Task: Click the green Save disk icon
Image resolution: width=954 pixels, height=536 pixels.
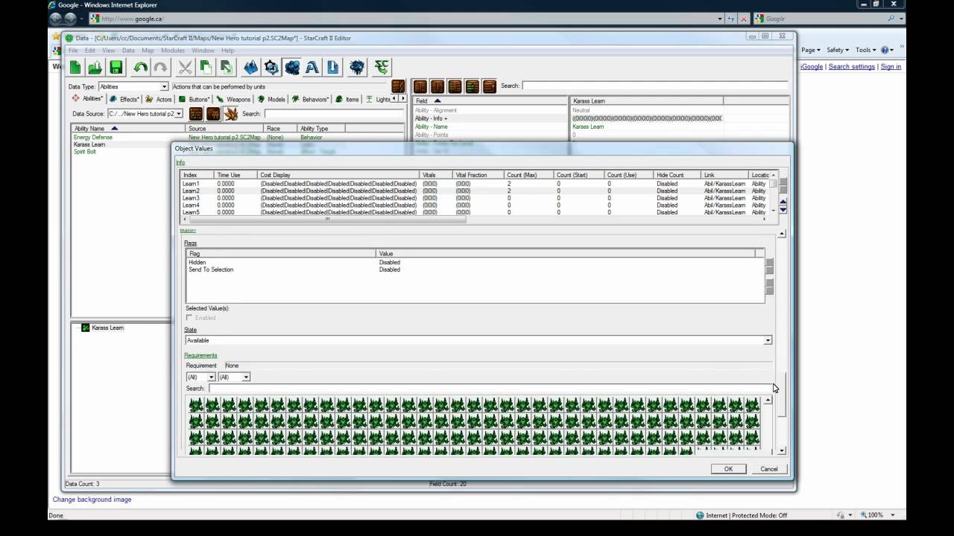Action: [x=116, y=68]
